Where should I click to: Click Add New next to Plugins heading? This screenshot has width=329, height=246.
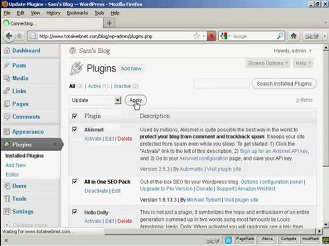[x=131, y=69]
